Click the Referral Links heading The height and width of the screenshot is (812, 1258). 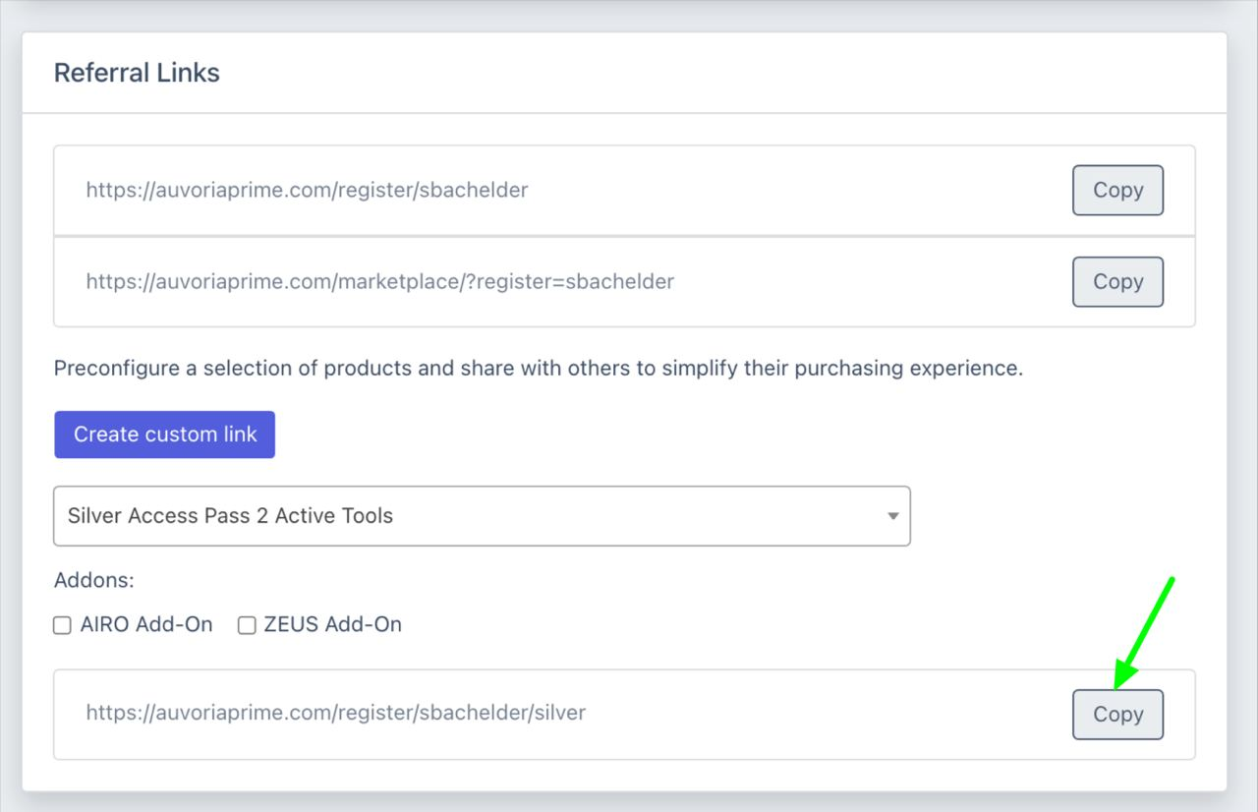click(137, 73)
